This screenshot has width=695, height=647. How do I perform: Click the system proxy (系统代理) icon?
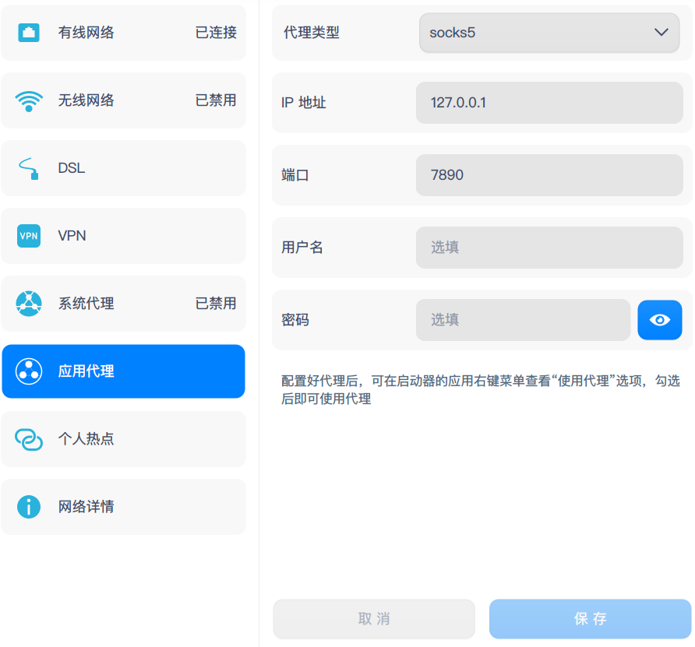tap(28, 304)
